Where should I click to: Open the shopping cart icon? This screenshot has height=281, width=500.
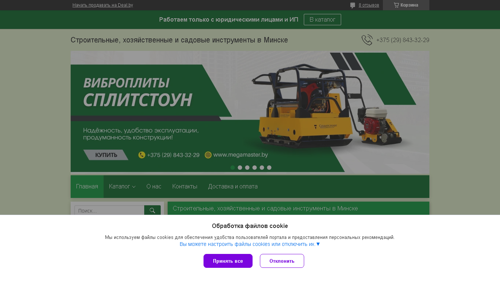[396, 5]
